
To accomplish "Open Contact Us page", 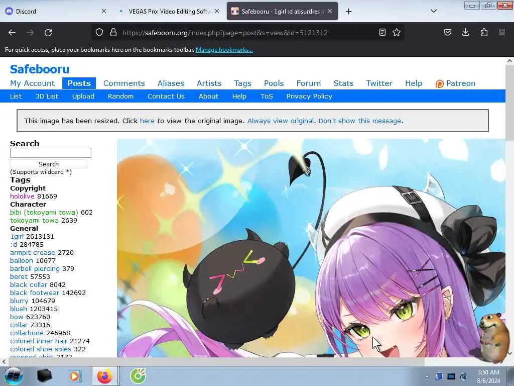I will pyautogui.click(x=166, y=96).
